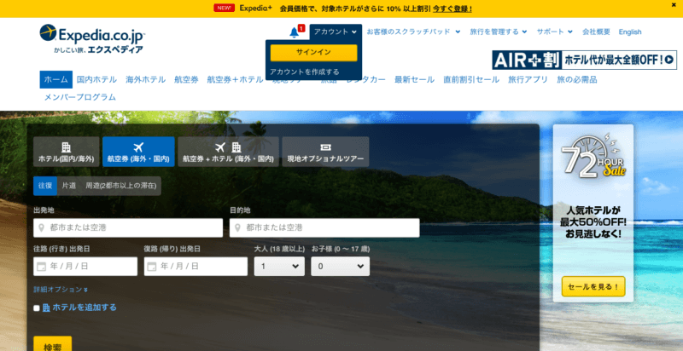Switch to 現地オプショナルツアー search tab

tap(325, 152)
